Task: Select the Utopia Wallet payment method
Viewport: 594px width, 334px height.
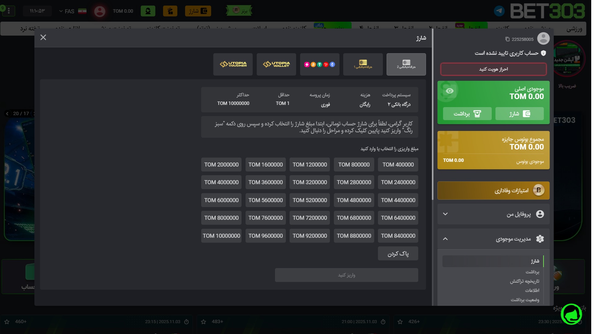Action: [x=276, y=64]
